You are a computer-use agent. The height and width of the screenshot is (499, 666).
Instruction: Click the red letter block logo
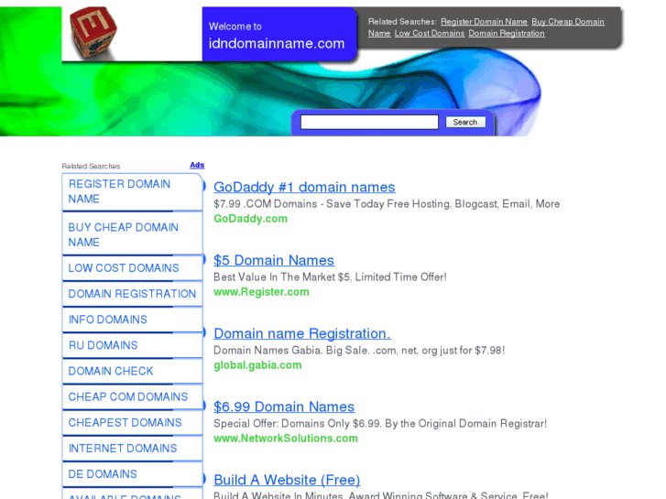[93, 33]
